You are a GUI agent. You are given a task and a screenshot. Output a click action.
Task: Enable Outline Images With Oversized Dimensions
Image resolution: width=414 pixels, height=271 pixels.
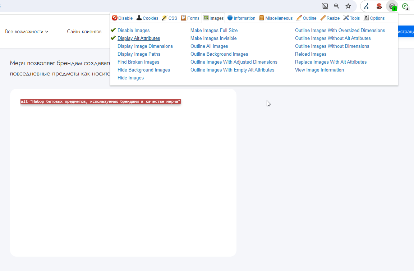point(340,31)
